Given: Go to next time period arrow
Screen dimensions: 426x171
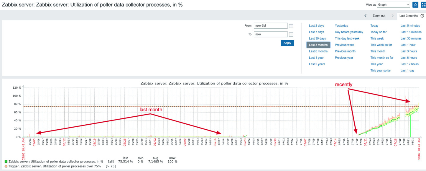Looking at the screenshot, I should tap(393, 16).
